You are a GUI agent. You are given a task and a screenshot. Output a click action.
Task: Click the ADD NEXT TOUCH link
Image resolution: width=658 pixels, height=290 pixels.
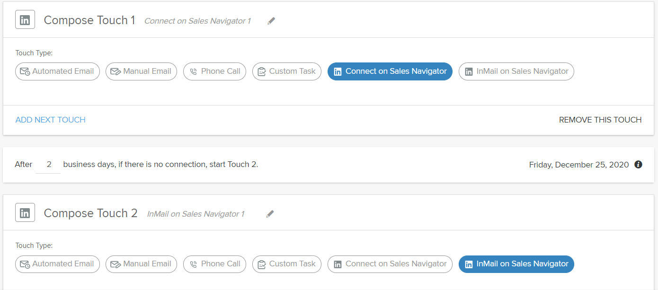tap(51, 120)
